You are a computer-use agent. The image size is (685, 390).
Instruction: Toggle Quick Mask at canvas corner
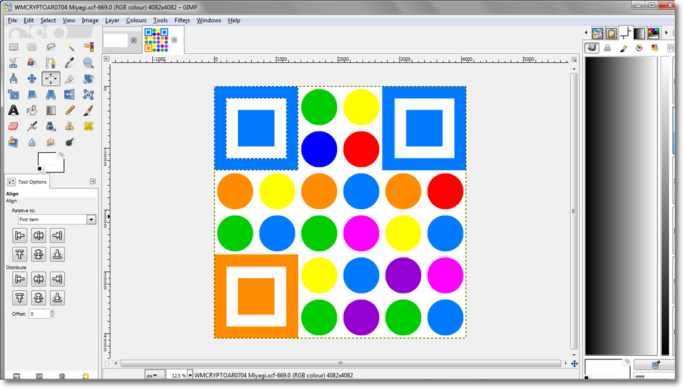tap(107, 363)
